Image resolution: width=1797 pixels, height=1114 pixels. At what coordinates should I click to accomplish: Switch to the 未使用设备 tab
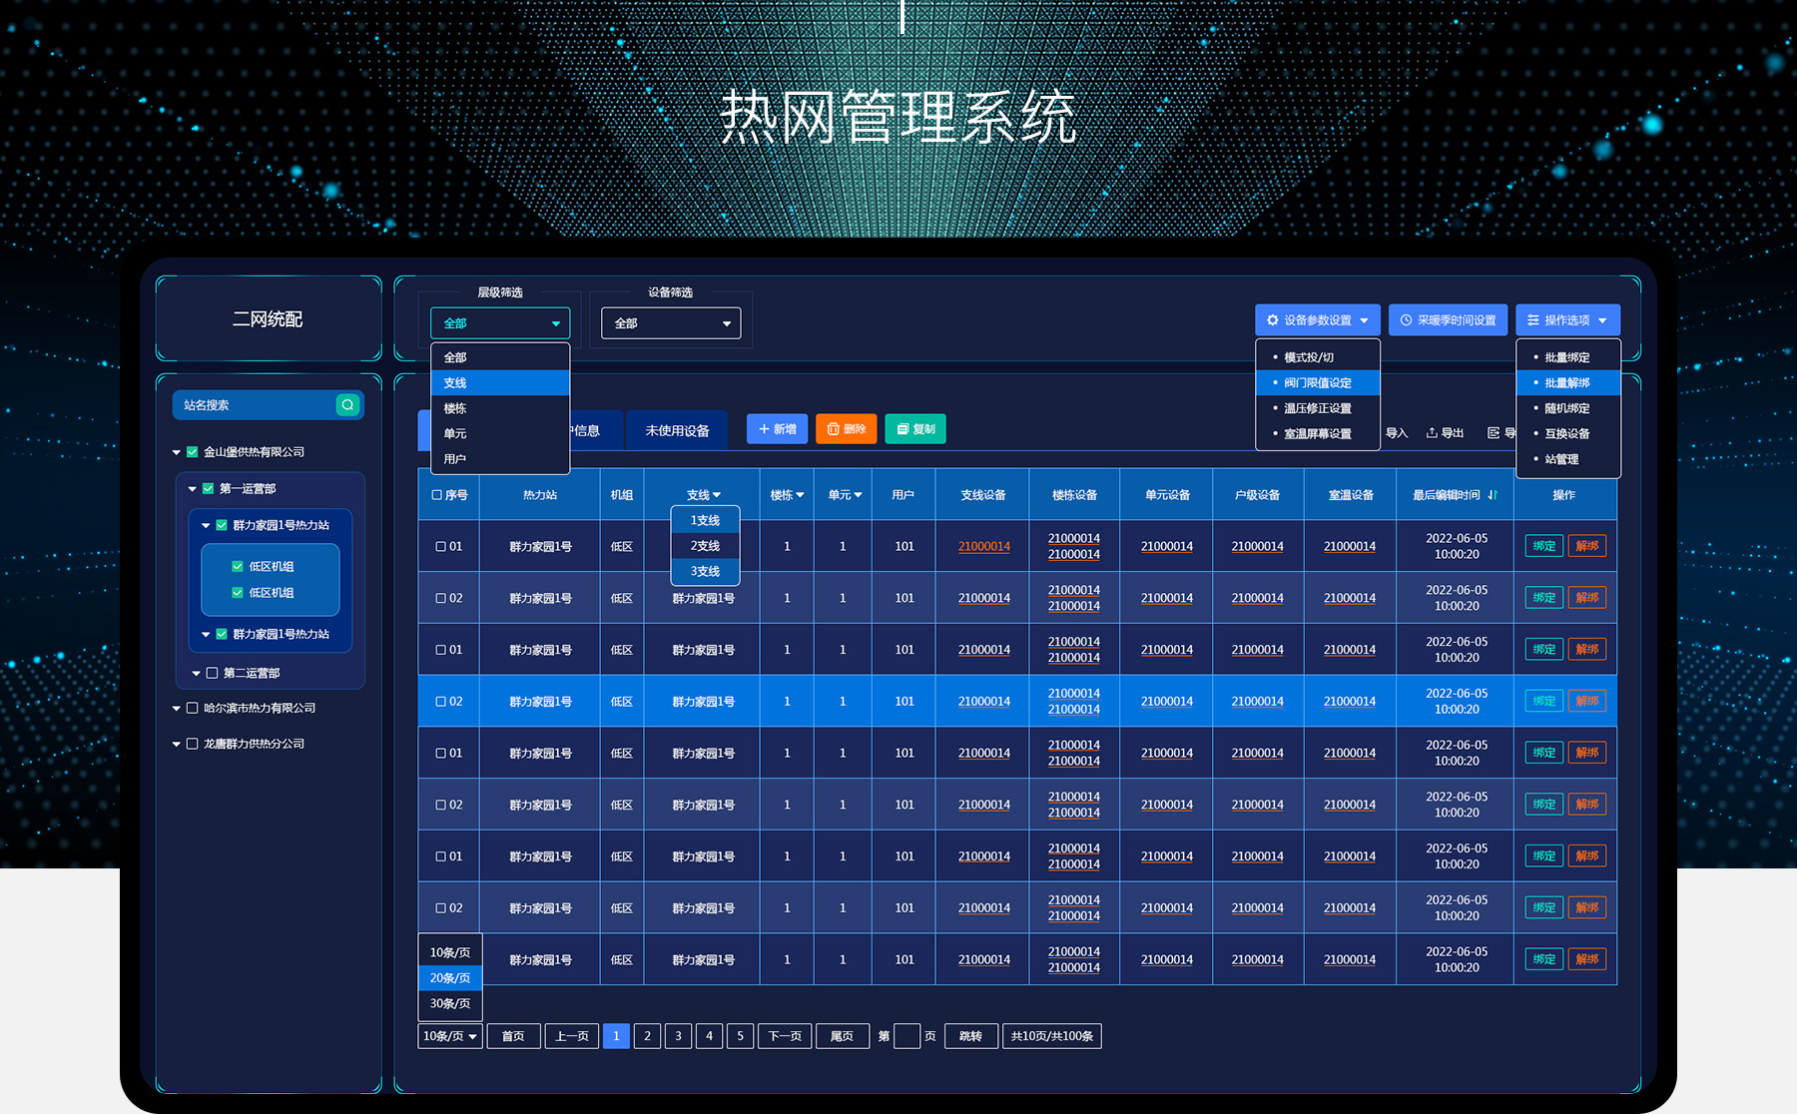click(x=677, y=431)
